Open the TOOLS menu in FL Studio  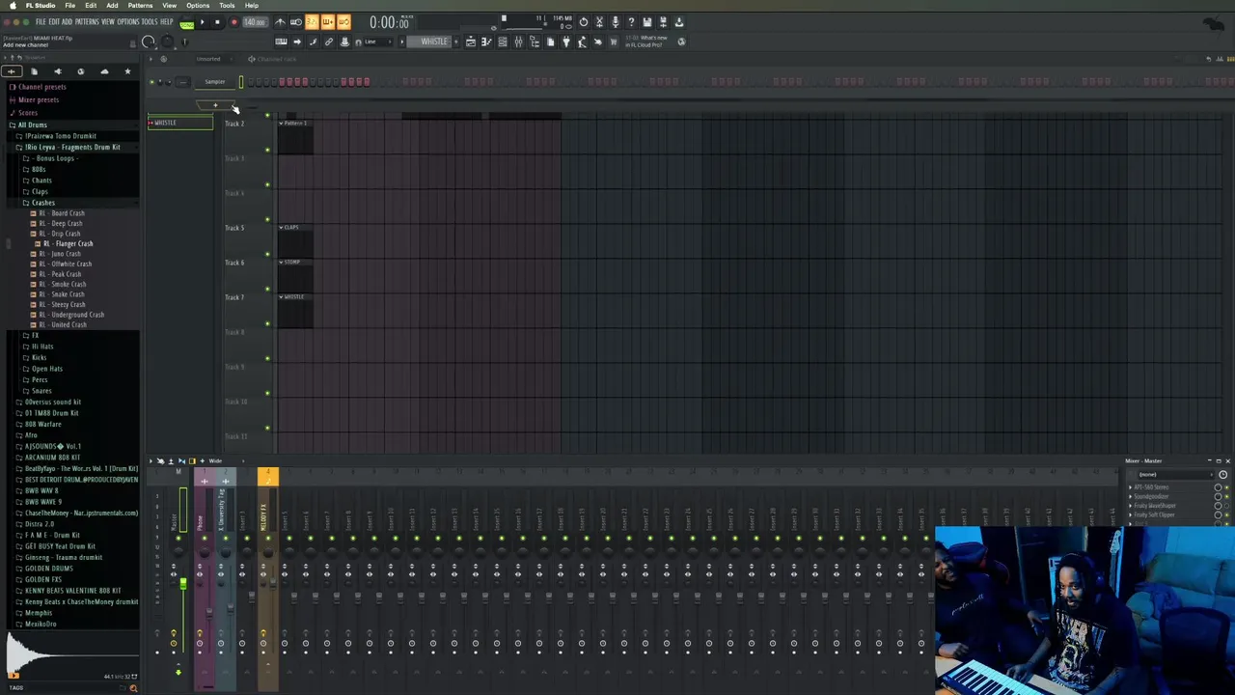[150, 22]
